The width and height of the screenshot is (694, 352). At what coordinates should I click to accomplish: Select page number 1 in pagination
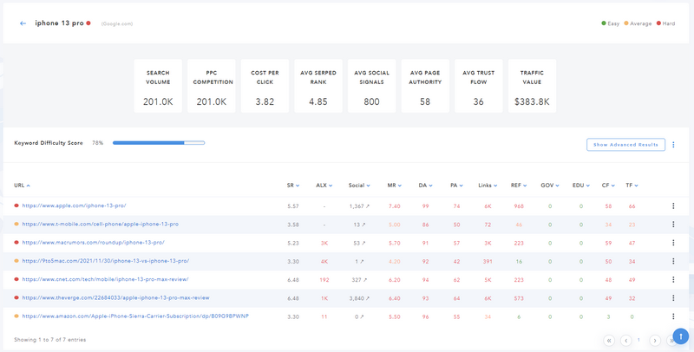638,340
